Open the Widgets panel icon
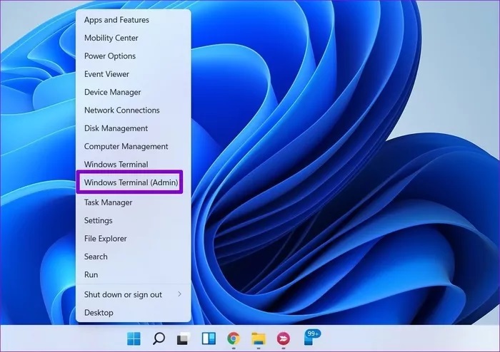Viewport: 500px width, 352px height. [x=209, y=338]
